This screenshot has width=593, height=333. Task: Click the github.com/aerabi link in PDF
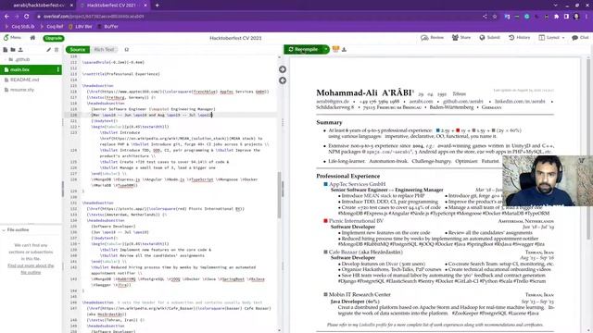tap(463, 102)
